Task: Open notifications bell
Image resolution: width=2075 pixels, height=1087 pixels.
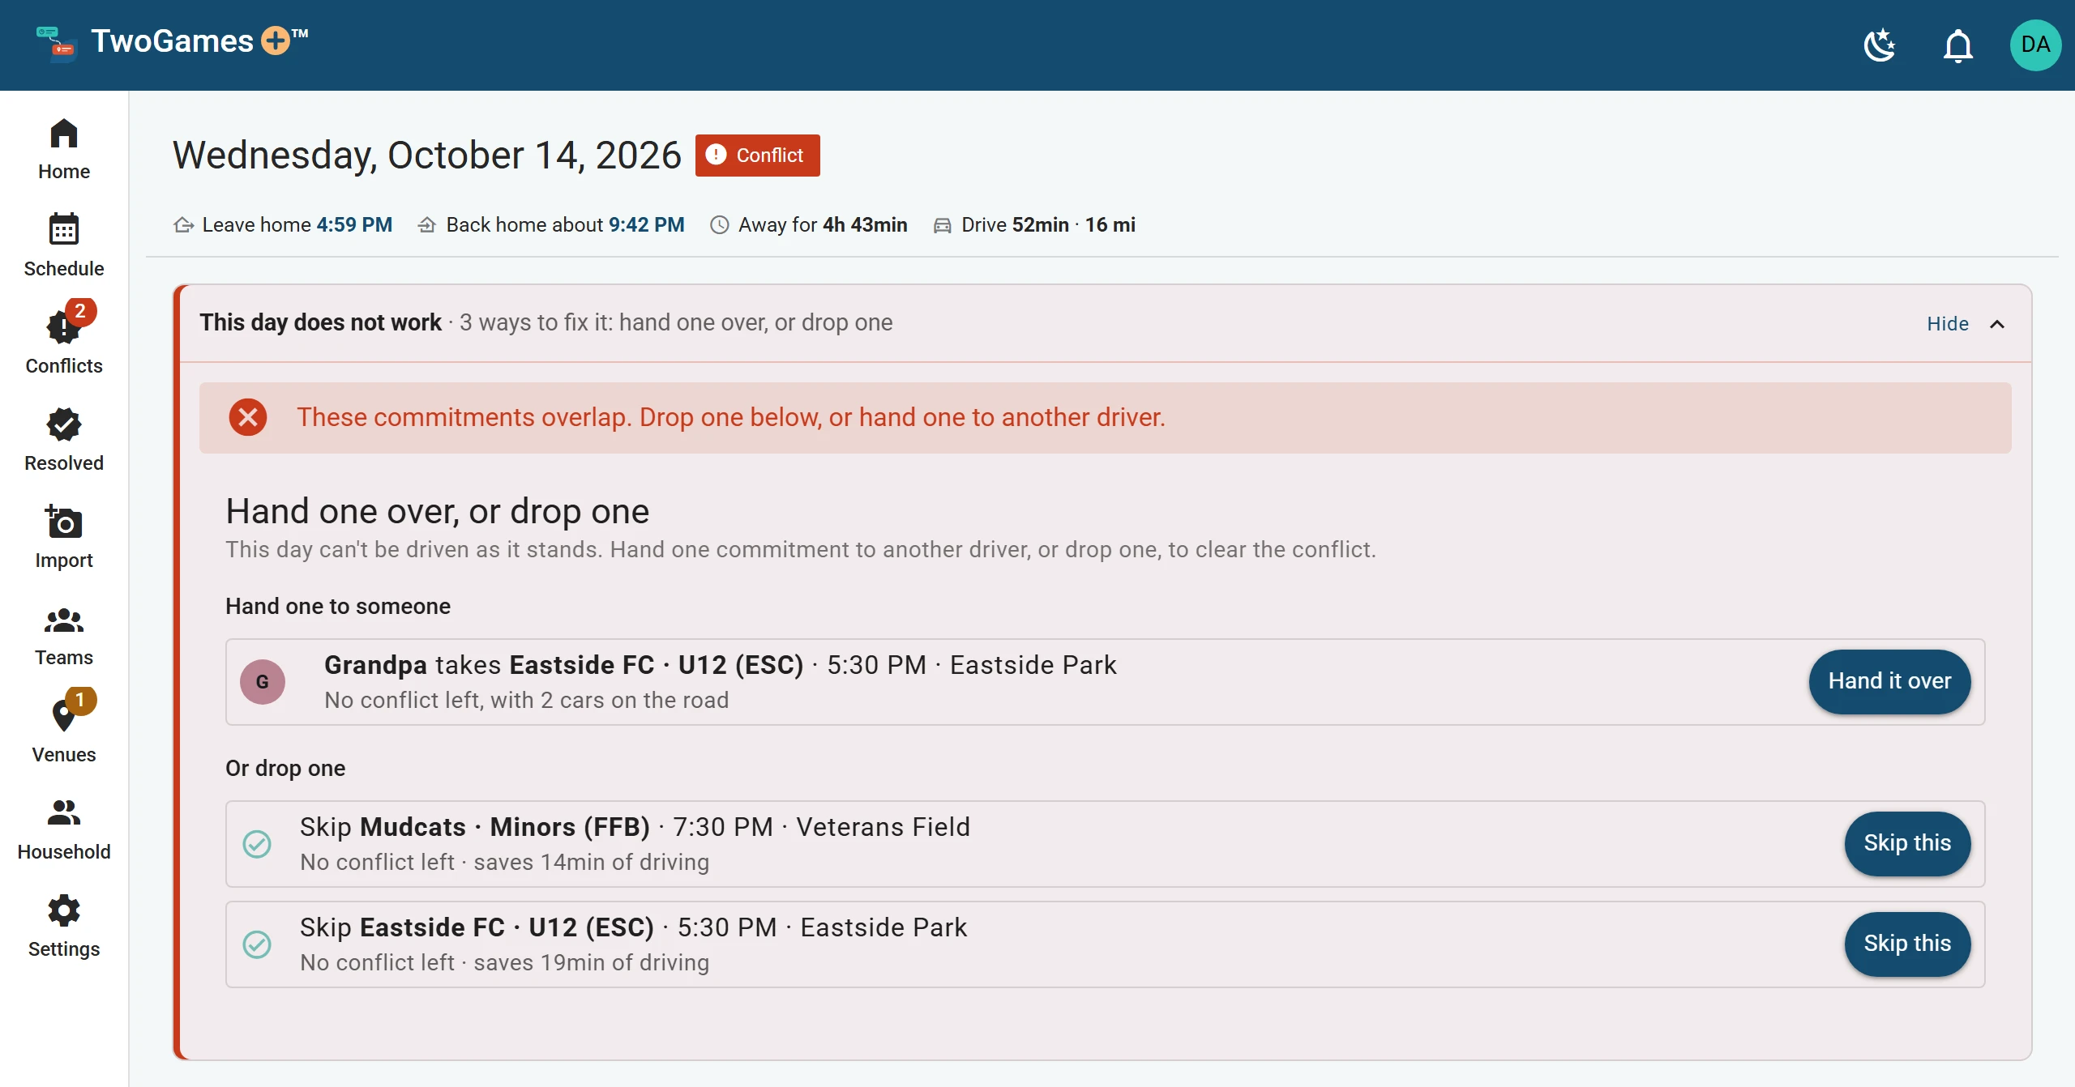Action: pos(1957,45)
